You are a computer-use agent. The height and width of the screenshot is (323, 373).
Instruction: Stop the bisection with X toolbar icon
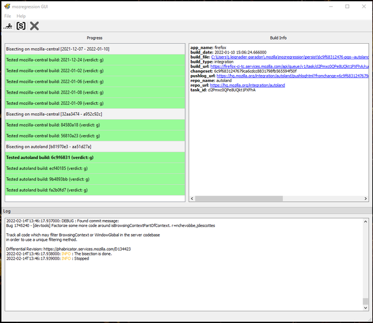(34, 26)
